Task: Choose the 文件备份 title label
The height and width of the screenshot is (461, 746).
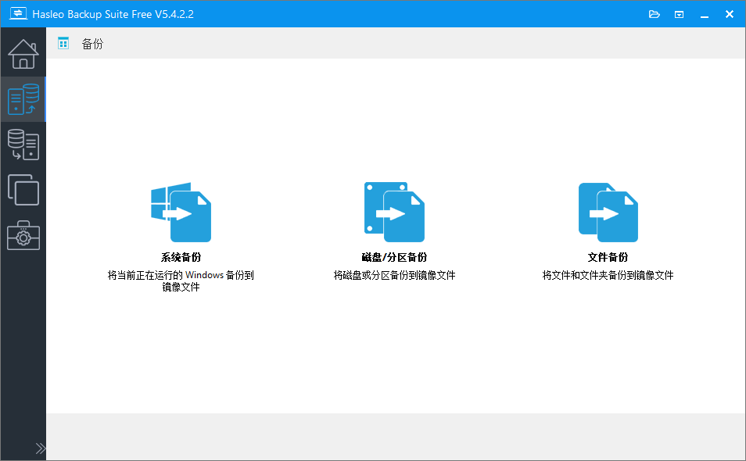Action: [x=608, y=257]
